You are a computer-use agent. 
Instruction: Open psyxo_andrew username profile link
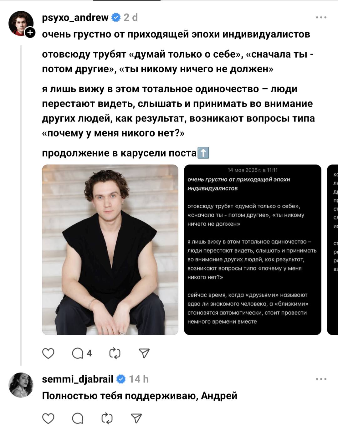75,18
